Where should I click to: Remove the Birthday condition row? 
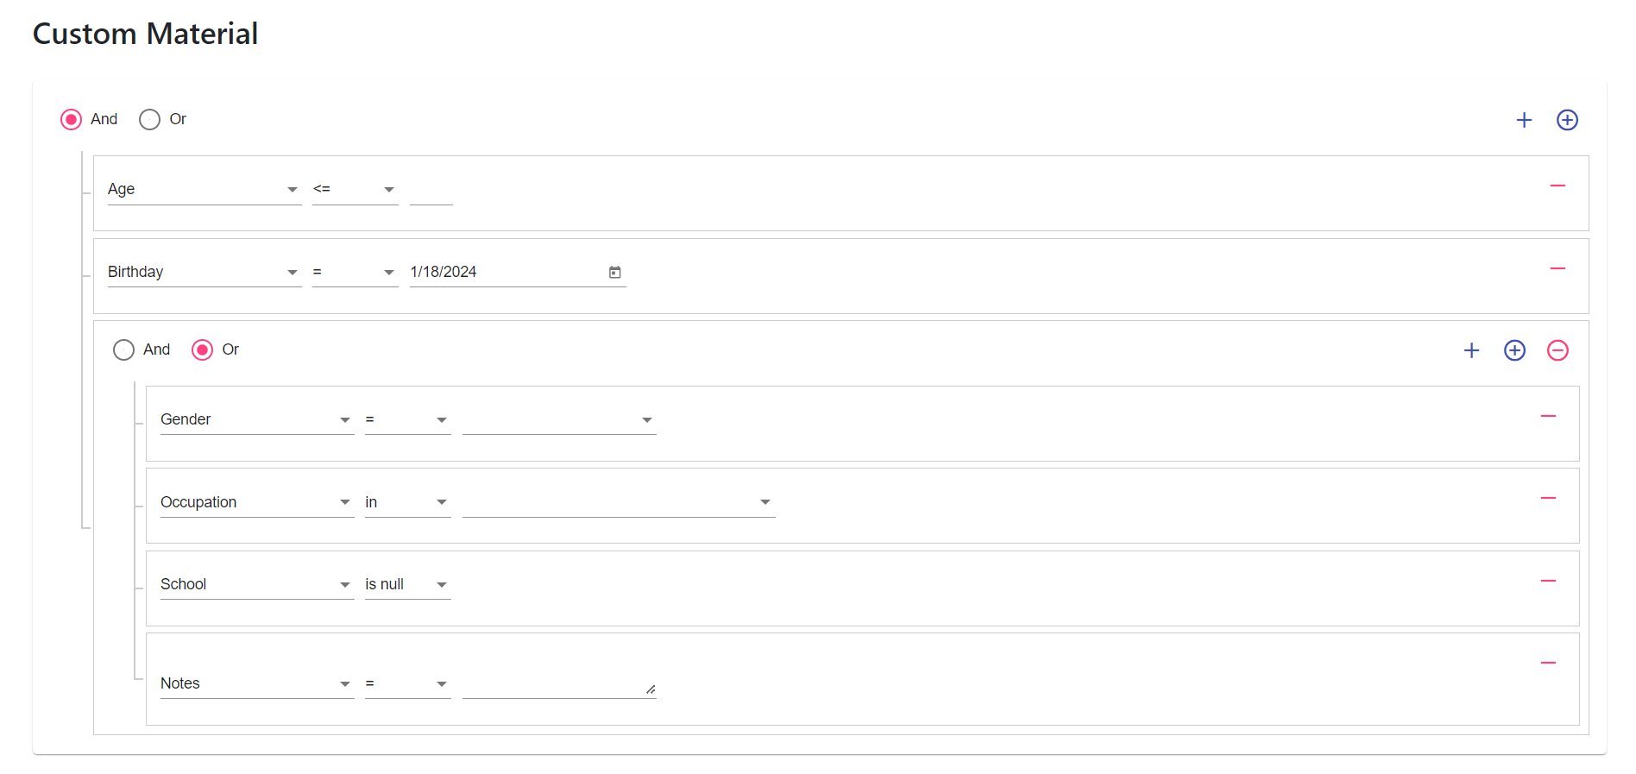[1557, 268]
